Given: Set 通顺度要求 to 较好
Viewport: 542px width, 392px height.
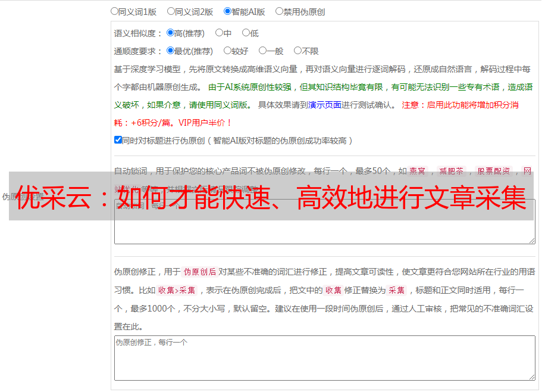Looking at the screenshot, I should tap(227, 51).
